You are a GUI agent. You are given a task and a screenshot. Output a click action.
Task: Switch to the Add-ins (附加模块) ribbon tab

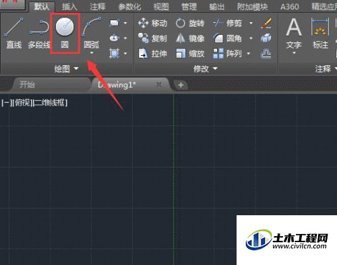tap(253, 7)
